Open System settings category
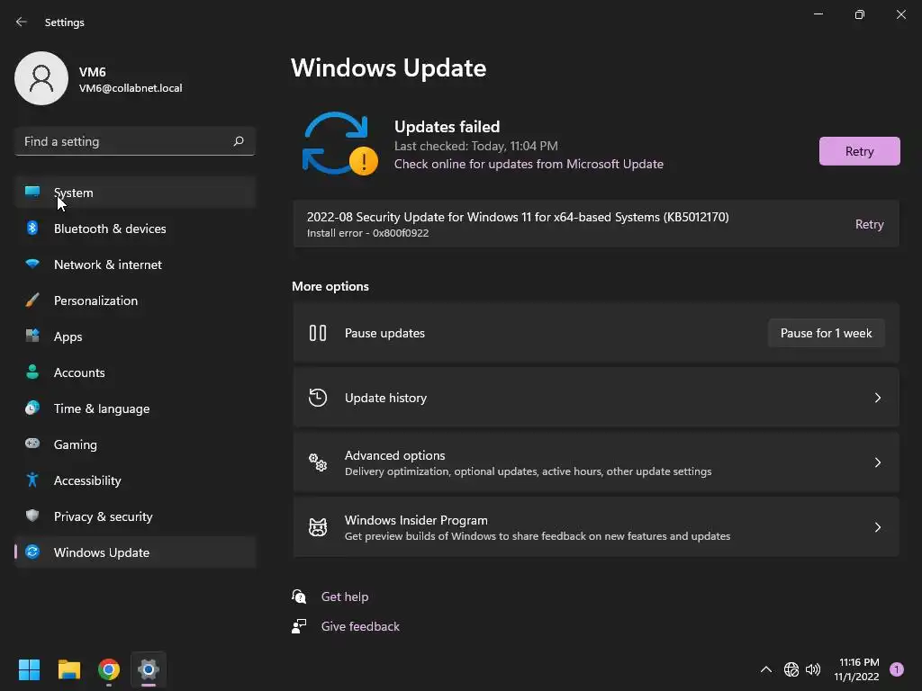The image size is (922, 691). tap(135, 193)
